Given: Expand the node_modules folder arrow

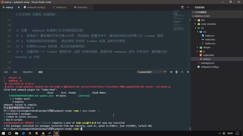Looking at the screenshot, I should [195, 24].
